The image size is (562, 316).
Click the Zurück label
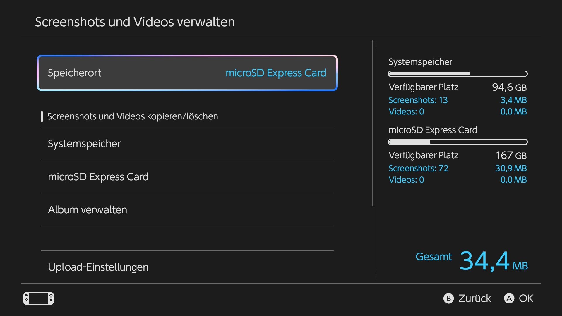pos(474,298)
